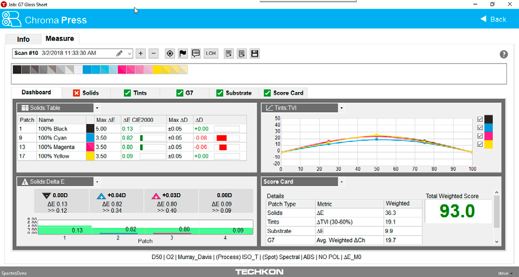Switch to the Solids tab
Screen dimensions: 519x277
tap(86, 93)
